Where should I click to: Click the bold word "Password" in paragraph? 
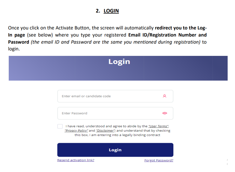(x=19, y=42)
